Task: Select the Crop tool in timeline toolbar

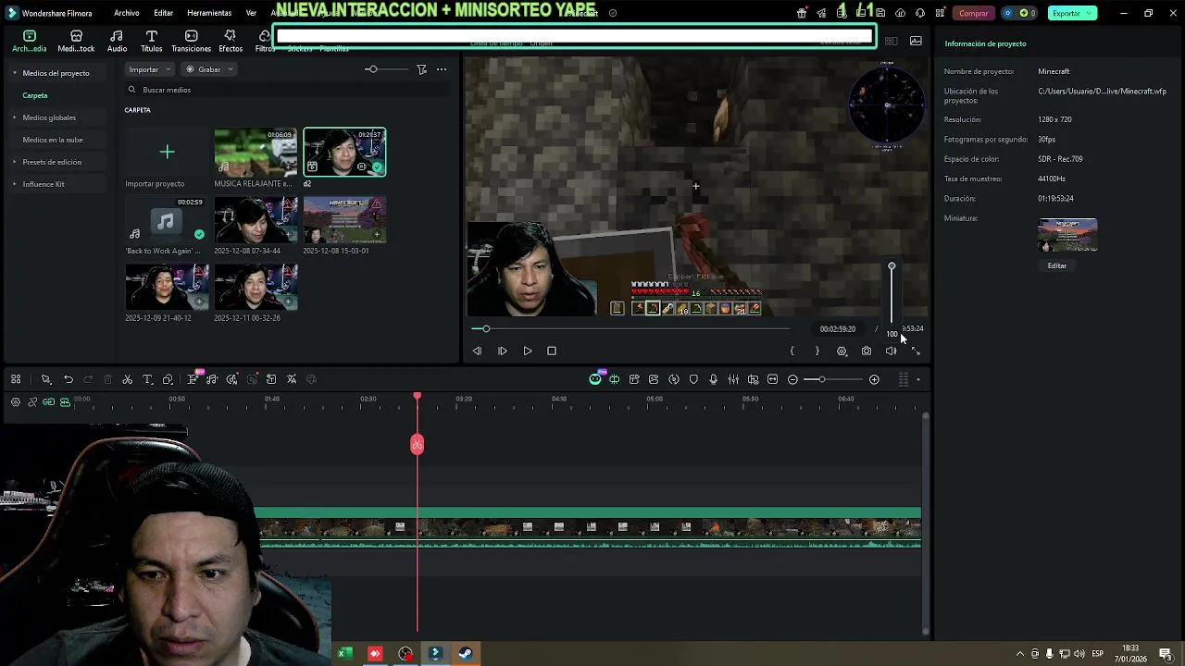Action: 168,379
